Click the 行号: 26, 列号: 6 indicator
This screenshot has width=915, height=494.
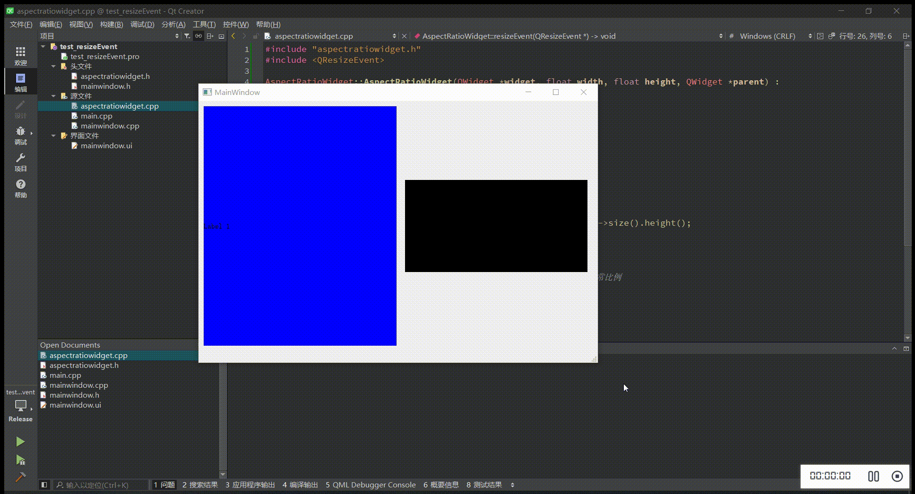[865, 36]
